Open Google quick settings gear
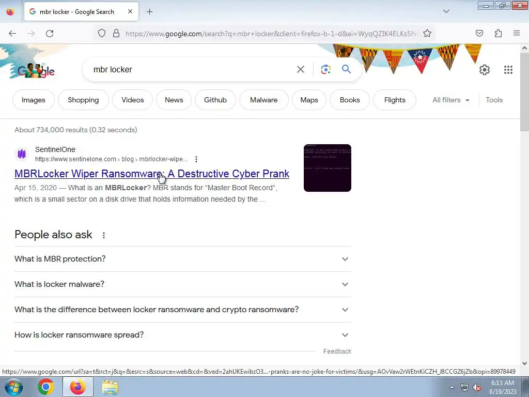 coord(484,70)
